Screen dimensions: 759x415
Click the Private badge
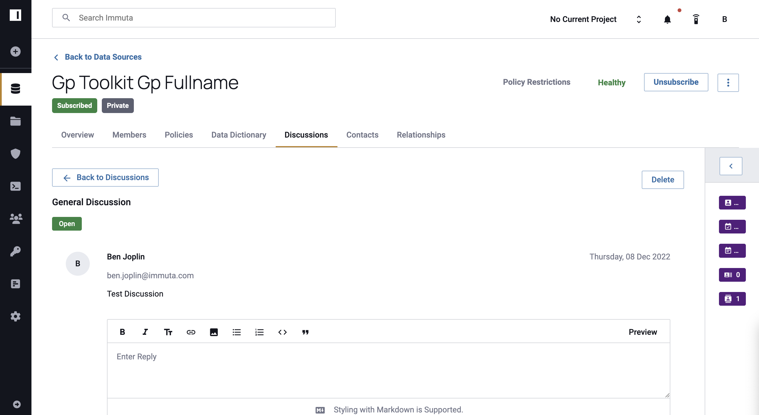click(118, 106)
